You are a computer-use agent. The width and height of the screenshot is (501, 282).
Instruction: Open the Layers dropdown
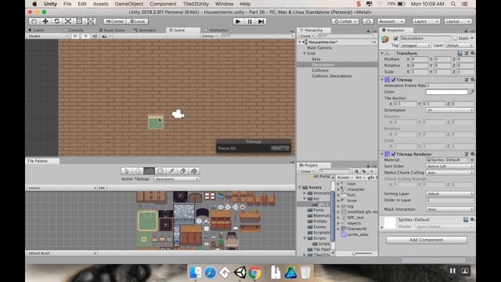(426, 21)
